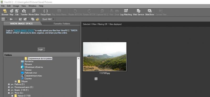Click the overlapping windows icon
The image size is (210, 97).
click(33, 19)
